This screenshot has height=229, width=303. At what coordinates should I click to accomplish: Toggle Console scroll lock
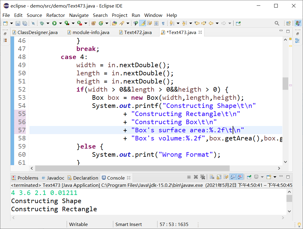point(219,177)
